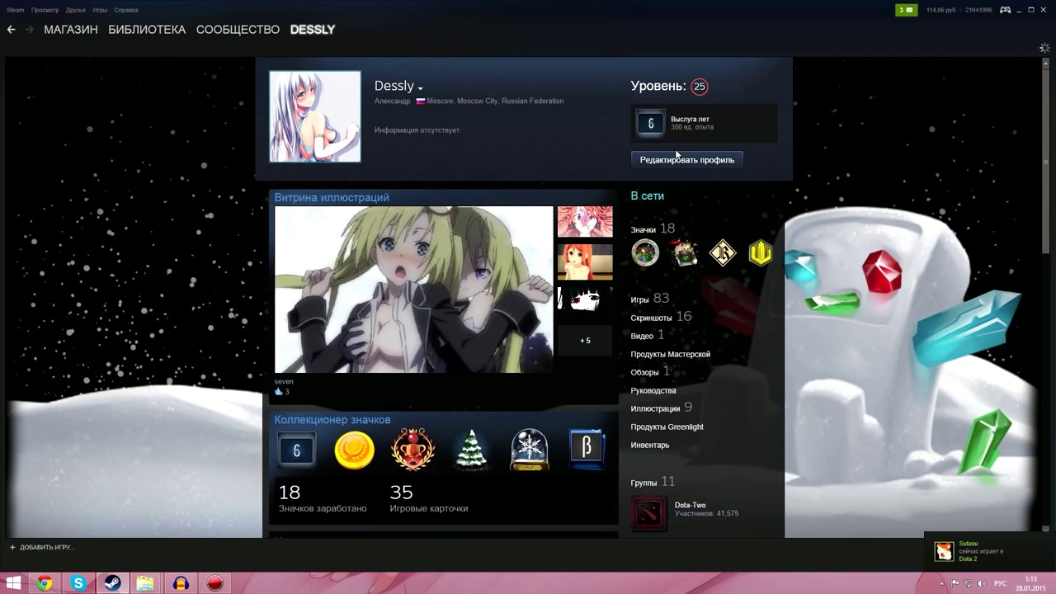
Task: Click the red record icon in taskbar
Action: coord(214,583)
